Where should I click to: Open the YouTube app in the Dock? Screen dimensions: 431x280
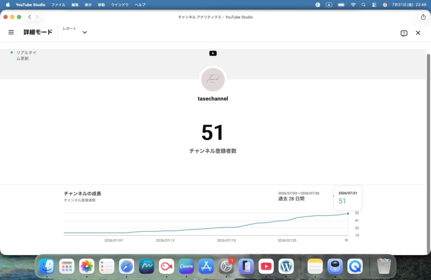coord(266,266)
